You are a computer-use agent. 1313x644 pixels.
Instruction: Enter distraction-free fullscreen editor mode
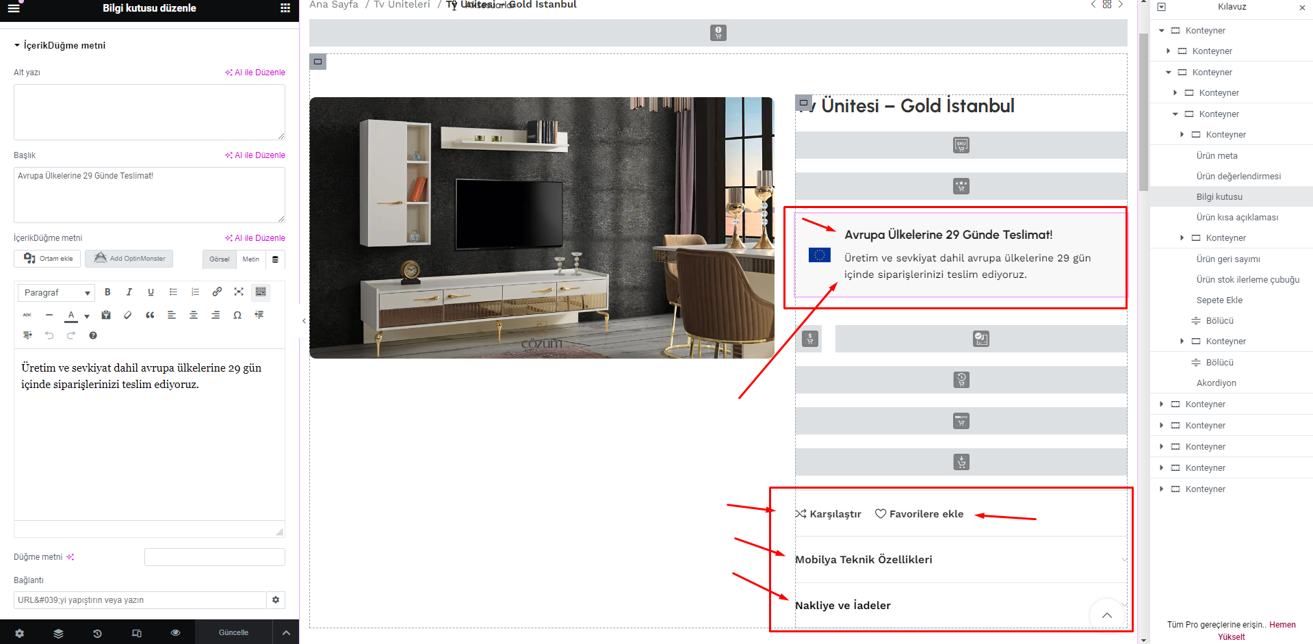(239, 292)
